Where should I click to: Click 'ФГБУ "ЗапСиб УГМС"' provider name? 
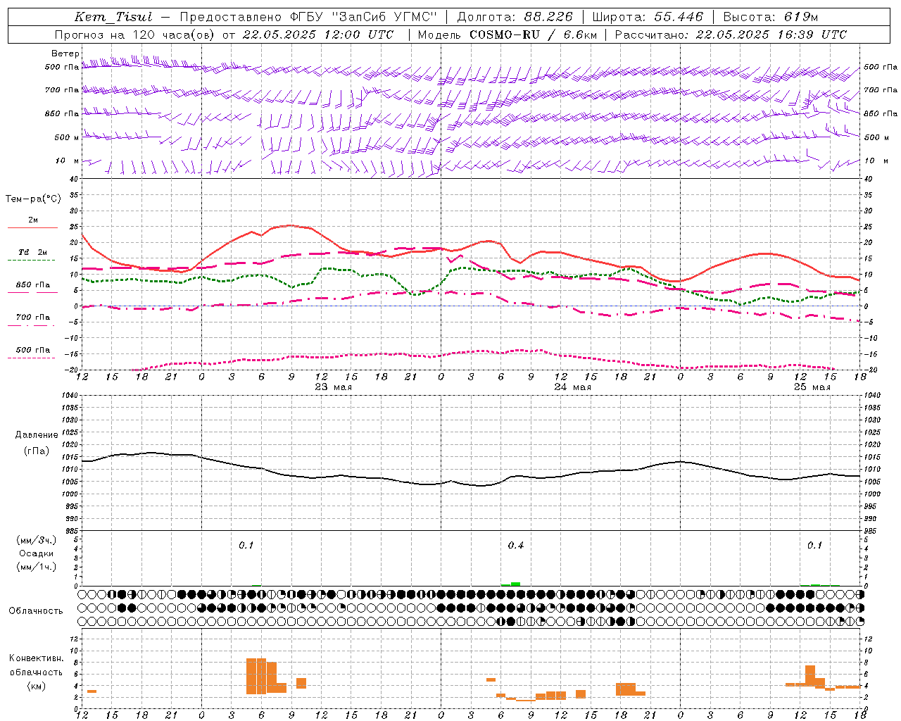[363, 17]
